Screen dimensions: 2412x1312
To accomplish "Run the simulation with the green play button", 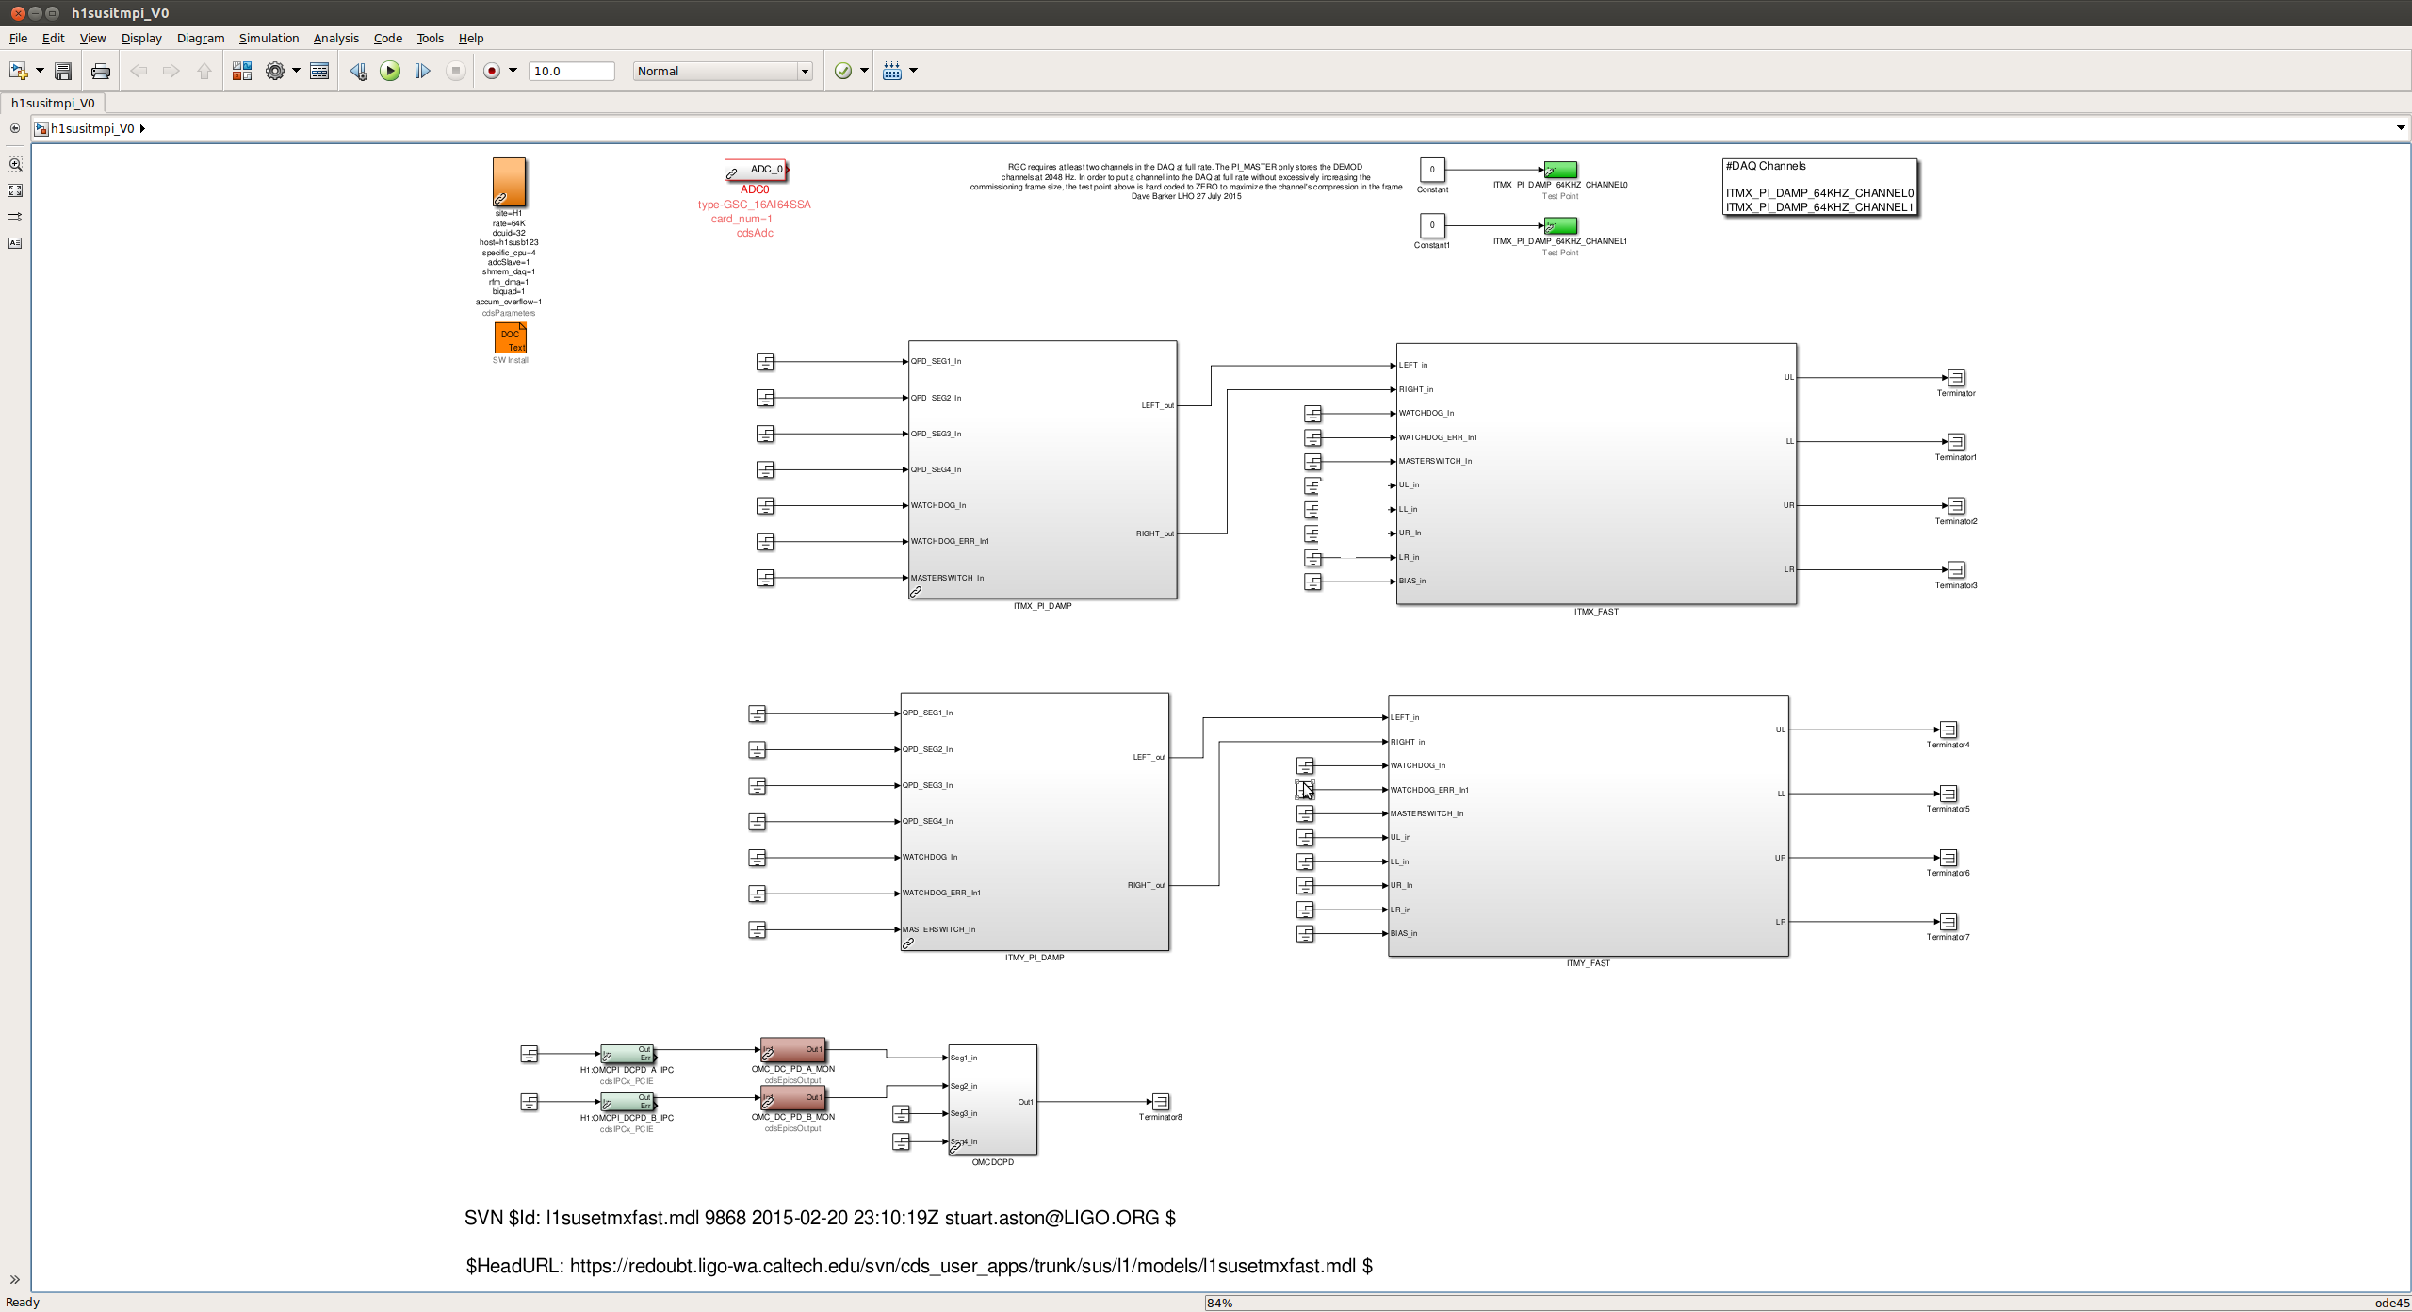I will (x=390, y=71).
